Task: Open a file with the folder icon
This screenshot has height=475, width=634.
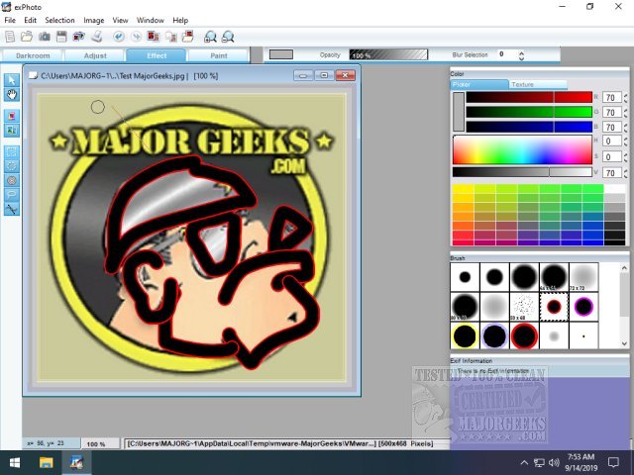Action: tap(27, 37)
